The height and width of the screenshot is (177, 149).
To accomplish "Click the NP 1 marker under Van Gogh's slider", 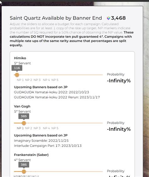I will tap(20, 128).
